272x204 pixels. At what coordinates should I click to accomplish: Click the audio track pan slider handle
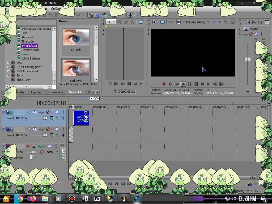click(x=31, y=158)
